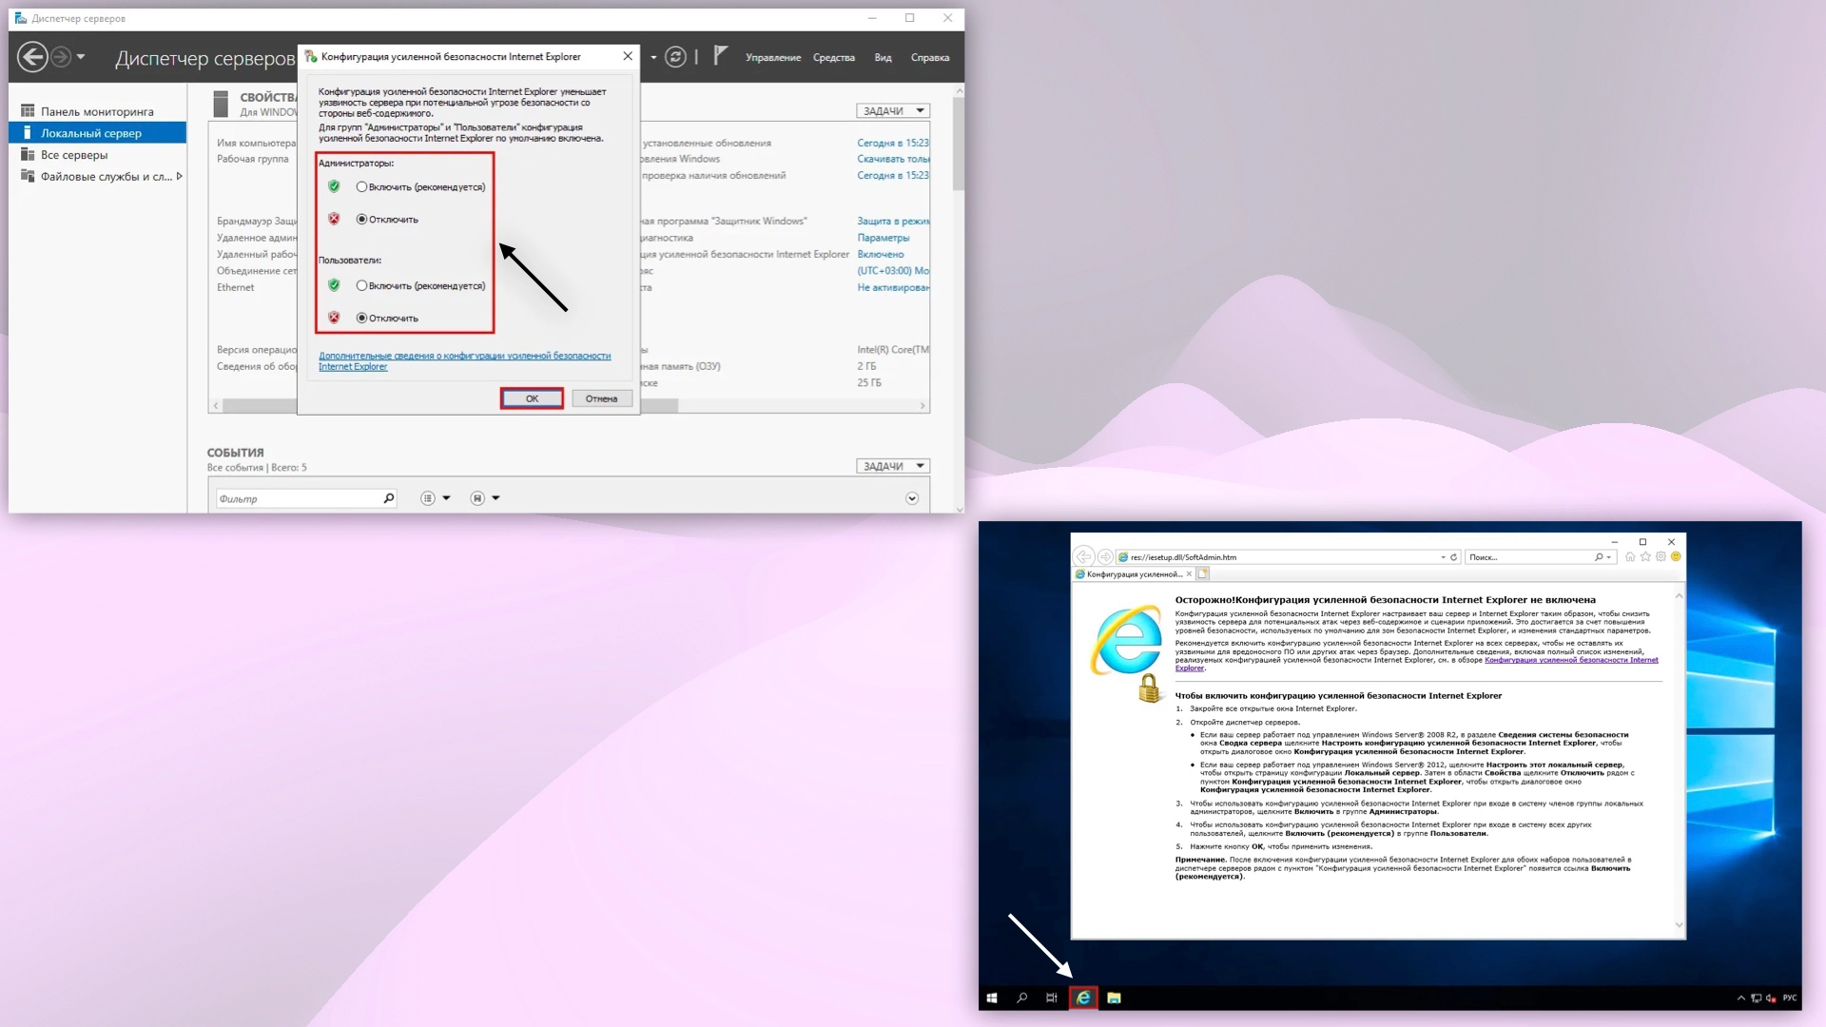Click Internet Explorer icon in taskbar
The height and width of the screenshot is (1027, 1826).
pyautogui.click(x=1083, y=998)
